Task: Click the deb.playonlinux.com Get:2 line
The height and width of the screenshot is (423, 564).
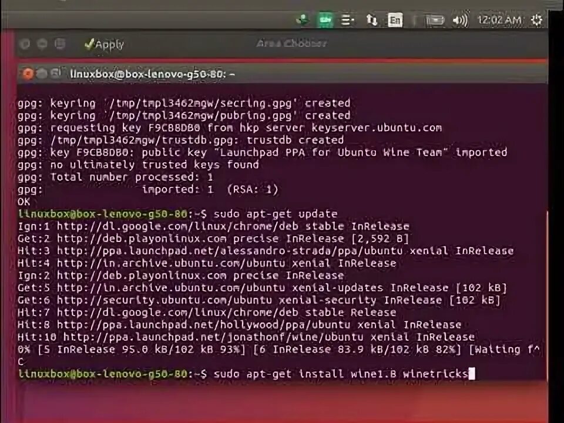Action: (x=213, y=239)
